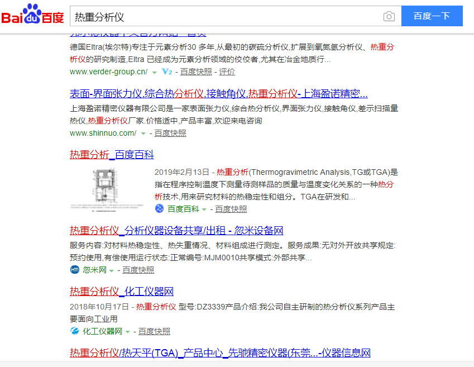The image size is (474, 367).
Task: Open the dropdown arrow after 百度百科 source
Action: coord(204,209)
